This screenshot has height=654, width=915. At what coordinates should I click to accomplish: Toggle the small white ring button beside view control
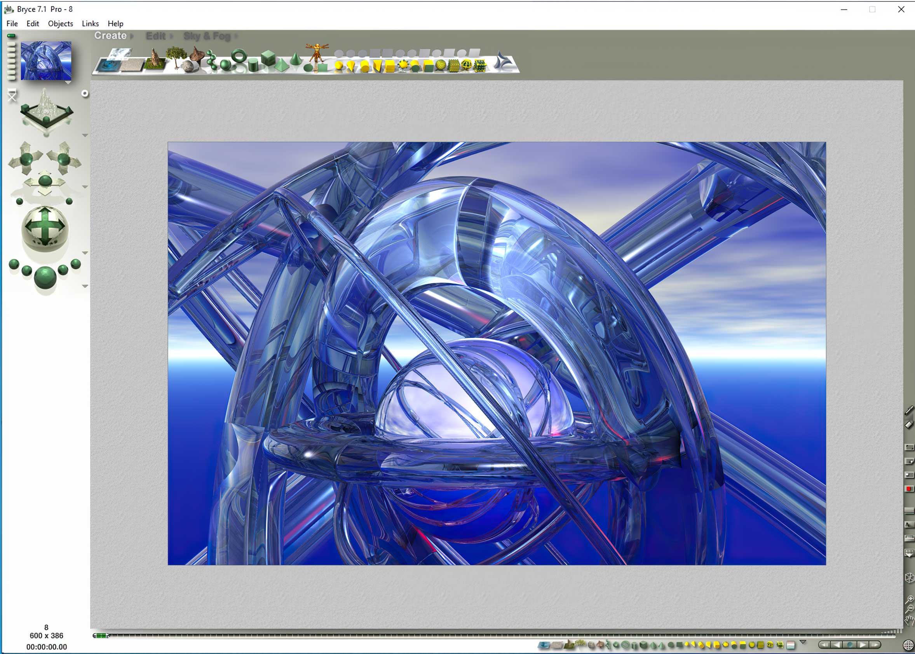pyautogui.click(x=85, y=94)
